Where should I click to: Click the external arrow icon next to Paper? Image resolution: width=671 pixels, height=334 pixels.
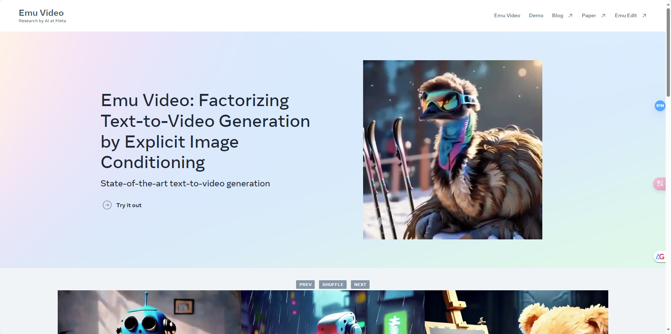coord(603,16)
